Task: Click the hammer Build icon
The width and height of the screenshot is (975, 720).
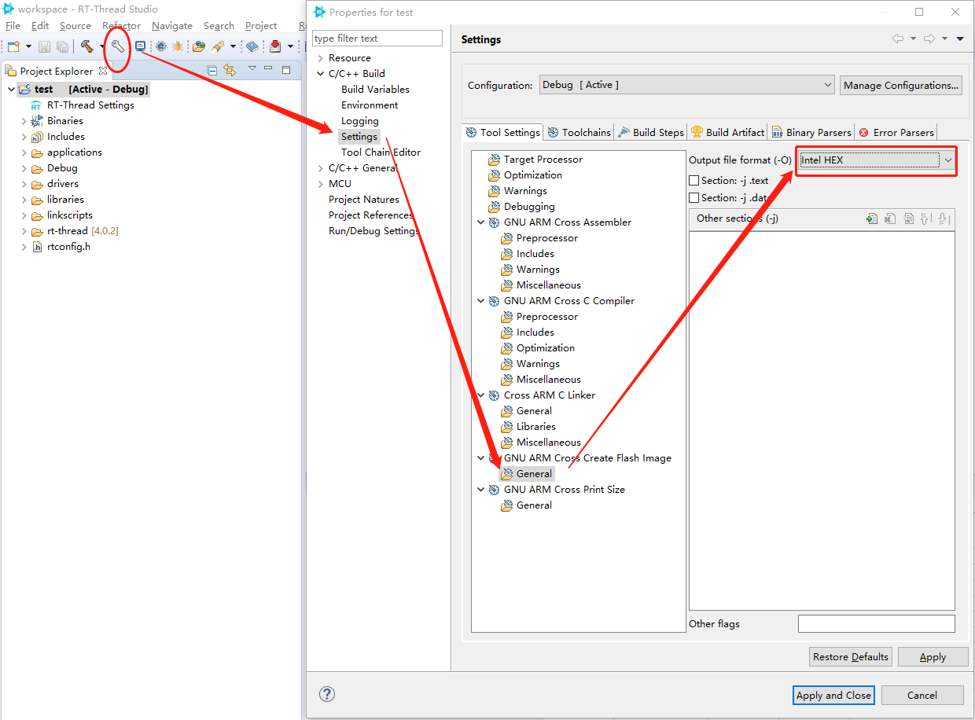Action: (x=86, y=47)
